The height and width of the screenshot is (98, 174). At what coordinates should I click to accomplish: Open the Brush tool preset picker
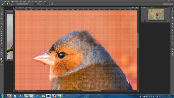[x=3, y=4]
